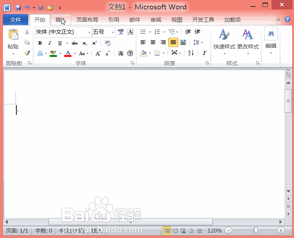This screenshot has height=238, width=294.
Task: Apply superscript formatting
Action: click(95, 43)
